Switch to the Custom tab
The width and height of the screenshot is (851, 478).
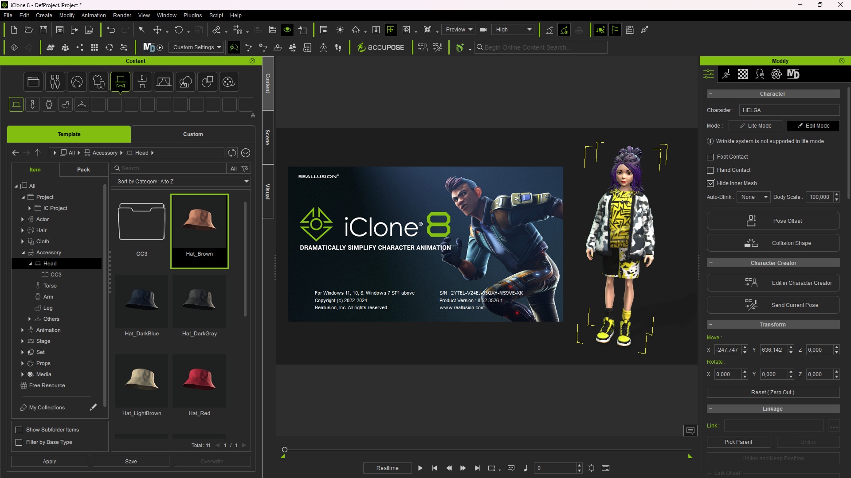click(x=193, y=134)
